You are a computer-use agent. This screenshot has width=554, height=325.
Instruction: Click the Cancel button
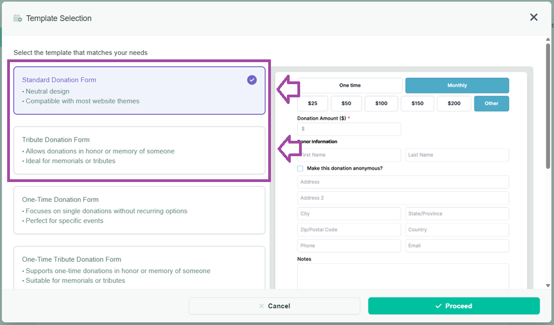pos(274,306)
